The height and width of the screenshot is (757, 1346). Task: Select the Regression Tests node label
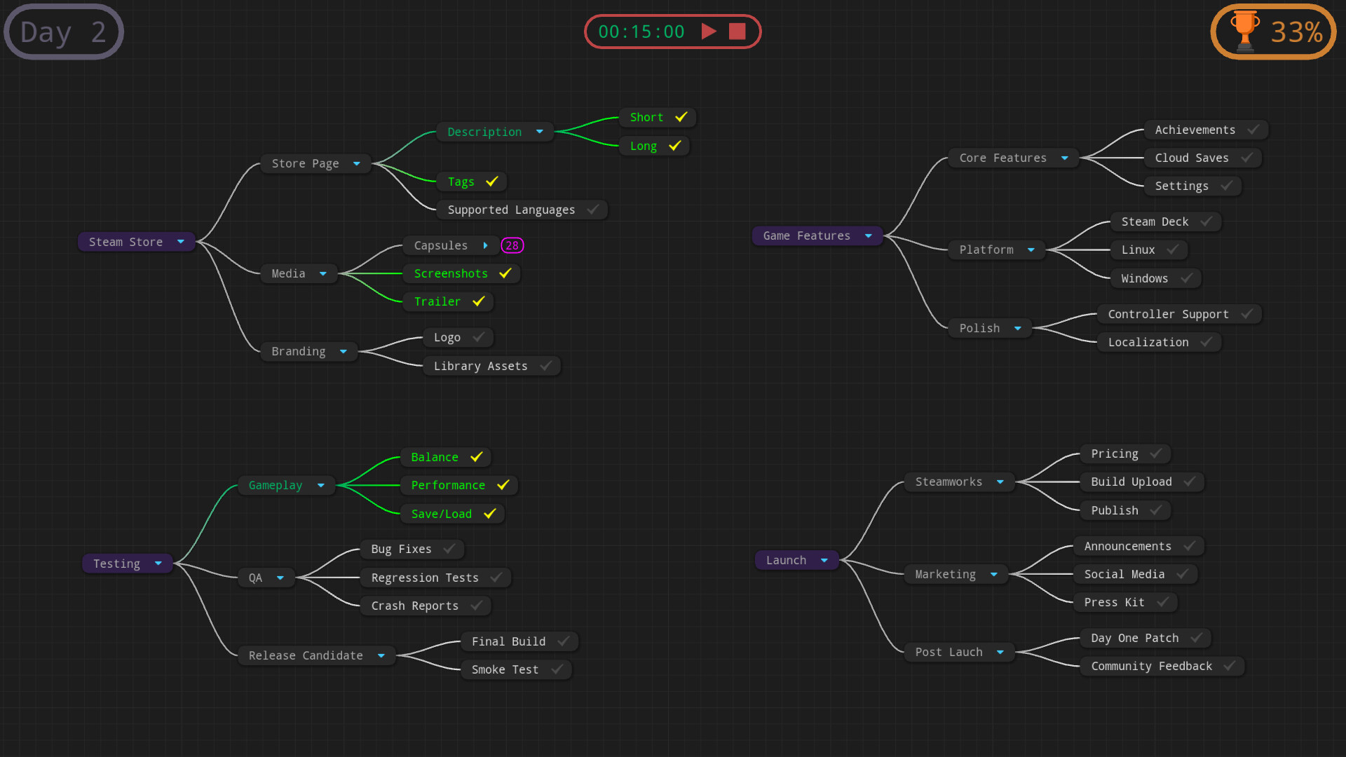pyautogui.click(x=425, y=578)
